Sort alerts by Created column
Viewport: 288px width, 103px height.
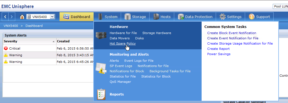(75, 41)
